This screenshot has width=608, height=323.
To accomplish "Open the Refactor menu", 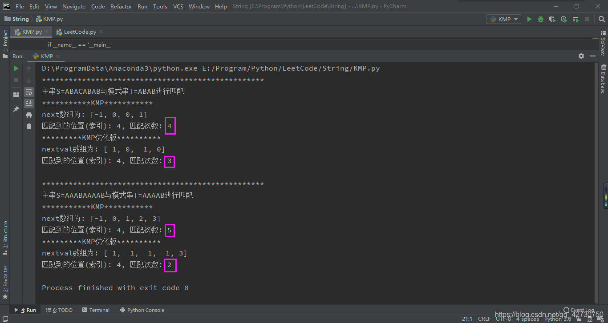I will 121,6.
